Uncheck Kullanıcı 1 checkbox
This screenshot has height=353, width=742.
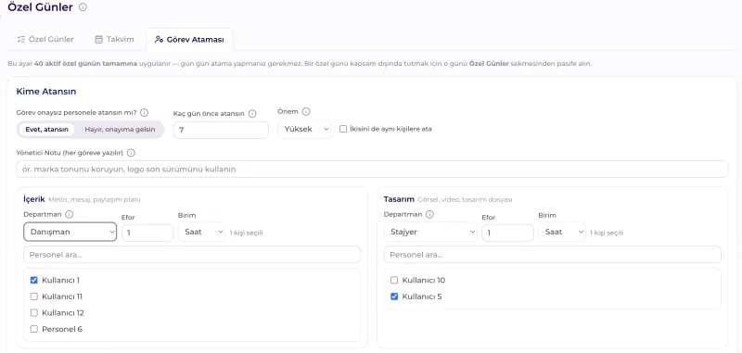click(34, 280)
